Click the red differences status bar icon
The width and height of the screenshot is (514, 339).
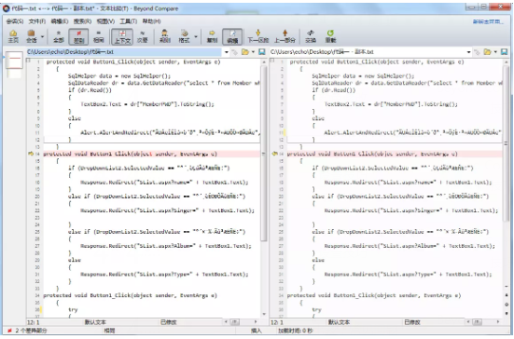pyautogui.click(x=10, y=331)
